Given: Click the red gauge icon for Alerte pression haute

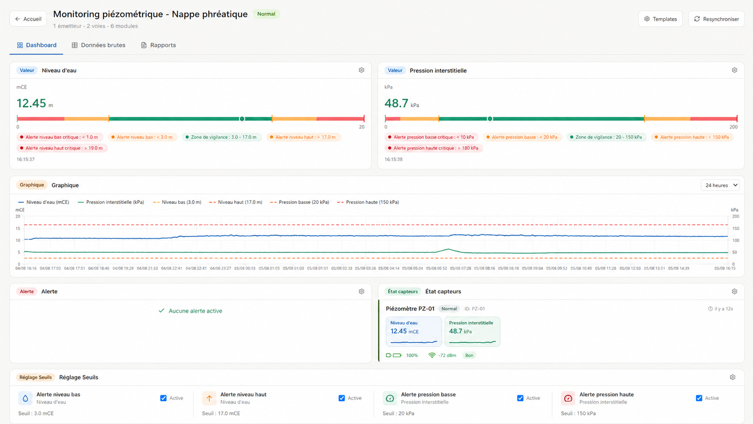Looking at the screenshot, I should coord(568,398).
